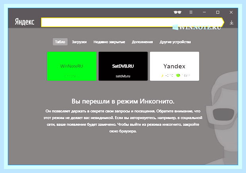This screenshot has height=173, width=246.
Task: Open the SatDVB.RU tile
Action: [123, 66]
